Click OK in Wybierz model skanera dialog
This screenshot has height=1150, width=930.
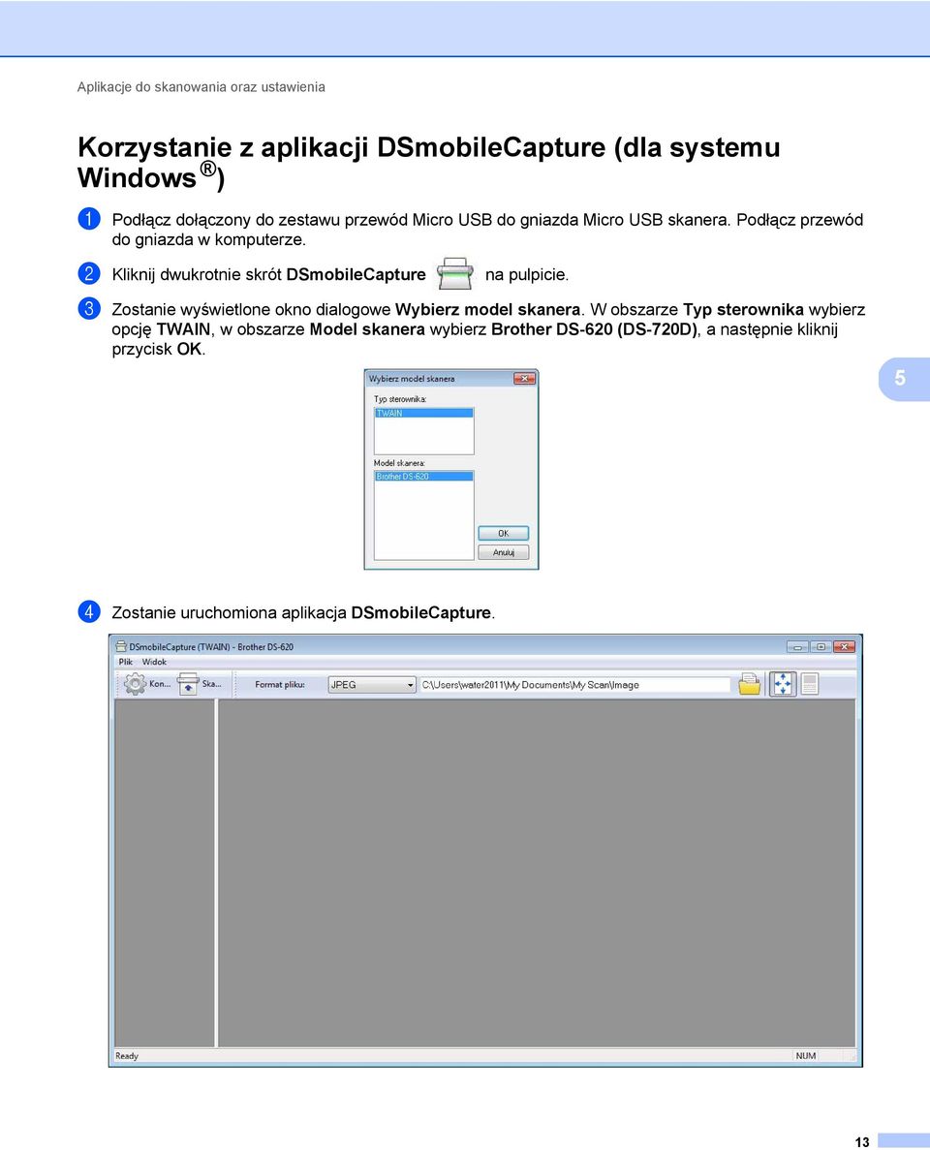503,533
